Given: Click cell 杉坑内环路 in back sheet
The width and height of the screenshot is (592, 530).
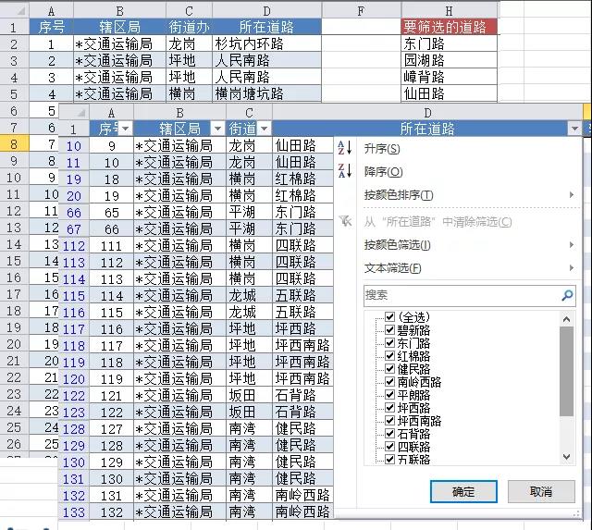Looking at the screenshot, I should [x=267, y=43].
